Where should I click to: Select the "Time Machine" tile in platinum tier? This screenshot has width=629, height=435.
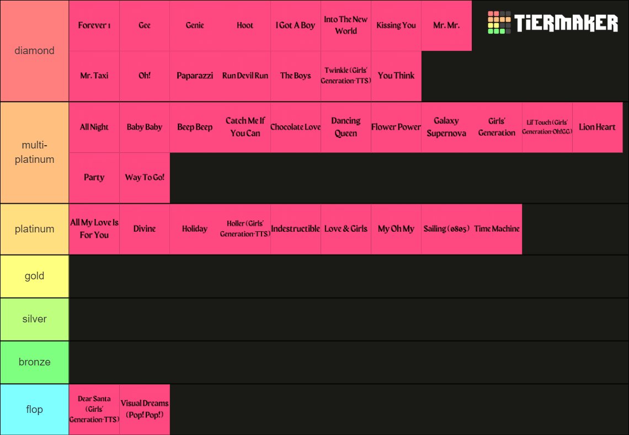coord(497,229)
